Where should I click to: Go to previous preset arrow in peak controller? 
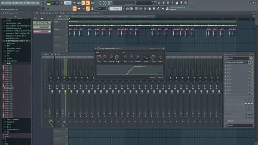click(x=156, y=48)
